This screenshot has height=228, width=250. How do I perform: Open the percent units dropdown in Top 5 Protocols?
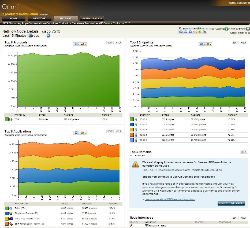[77, 44]
